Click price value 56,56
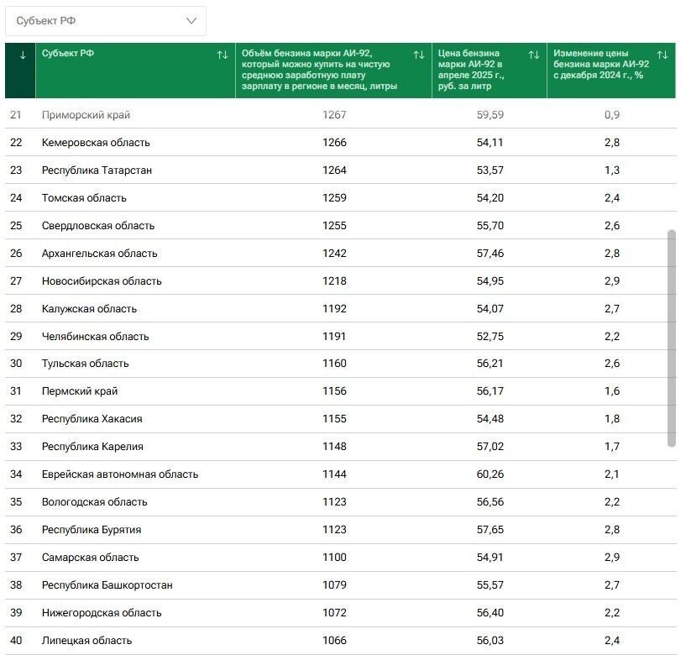686x655 pixels. pyautogui.click(x=490, y=502)
